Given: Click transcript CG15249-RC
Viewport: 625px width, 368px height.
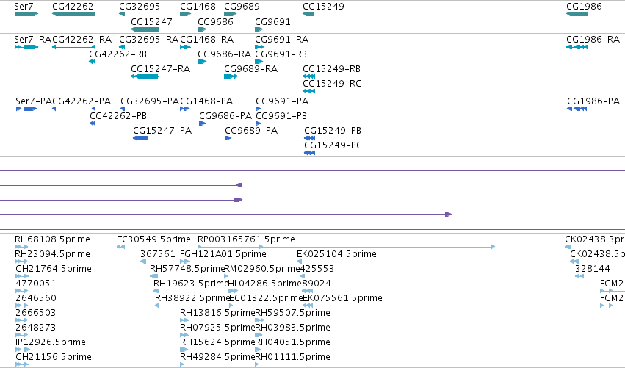Looking at the screenshot, I should pos(309,91).
